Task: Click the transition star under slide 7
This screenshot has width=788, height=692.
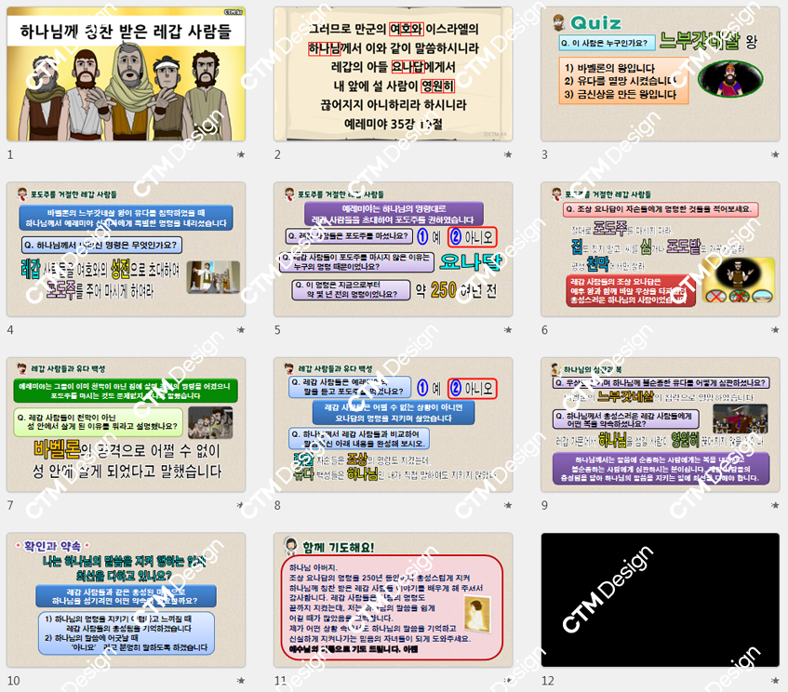Action: [241, 506]
